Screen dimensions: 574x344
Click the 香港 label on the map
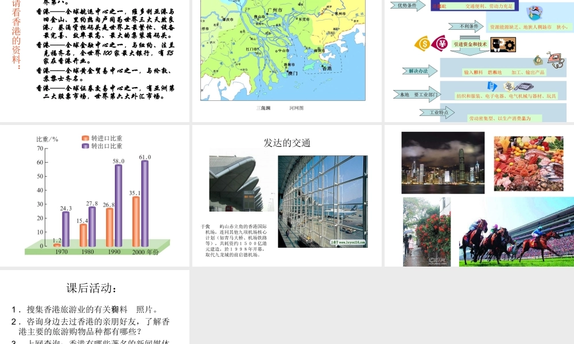pos(327,68)
